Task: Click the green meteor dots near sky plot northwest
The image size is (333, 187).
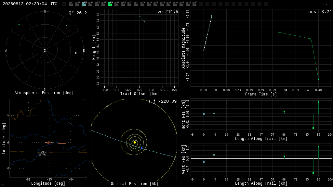Action: pos(20,24)
